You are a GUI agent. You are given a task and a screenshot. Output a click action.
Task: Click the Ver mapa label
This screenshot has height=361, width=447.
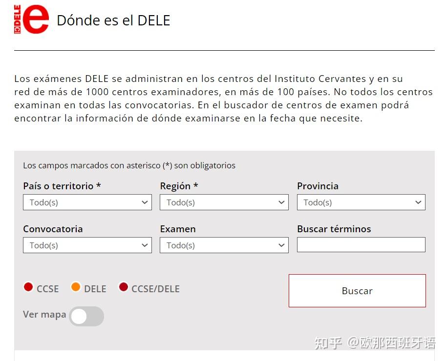point(44,315)
